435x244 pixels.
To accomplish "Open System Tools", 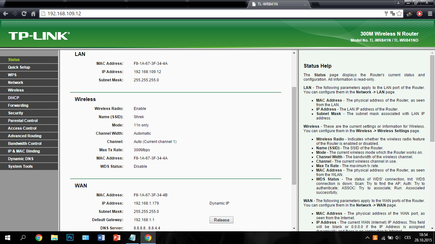I will [x=29, y=166].
